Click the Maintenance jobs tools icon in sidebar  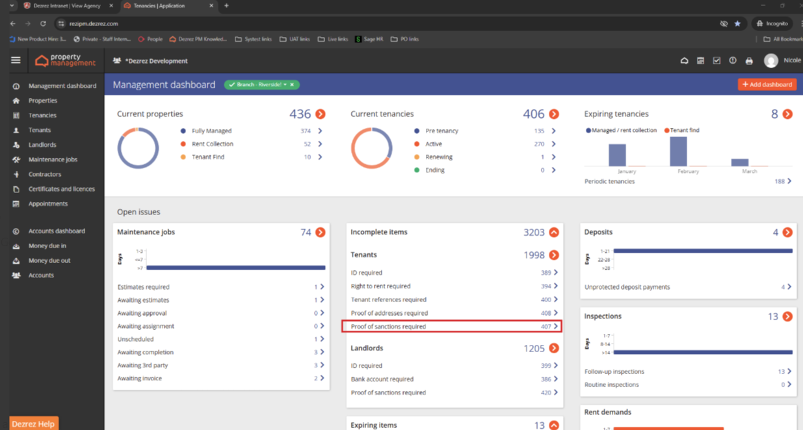[x=16, y=160]
